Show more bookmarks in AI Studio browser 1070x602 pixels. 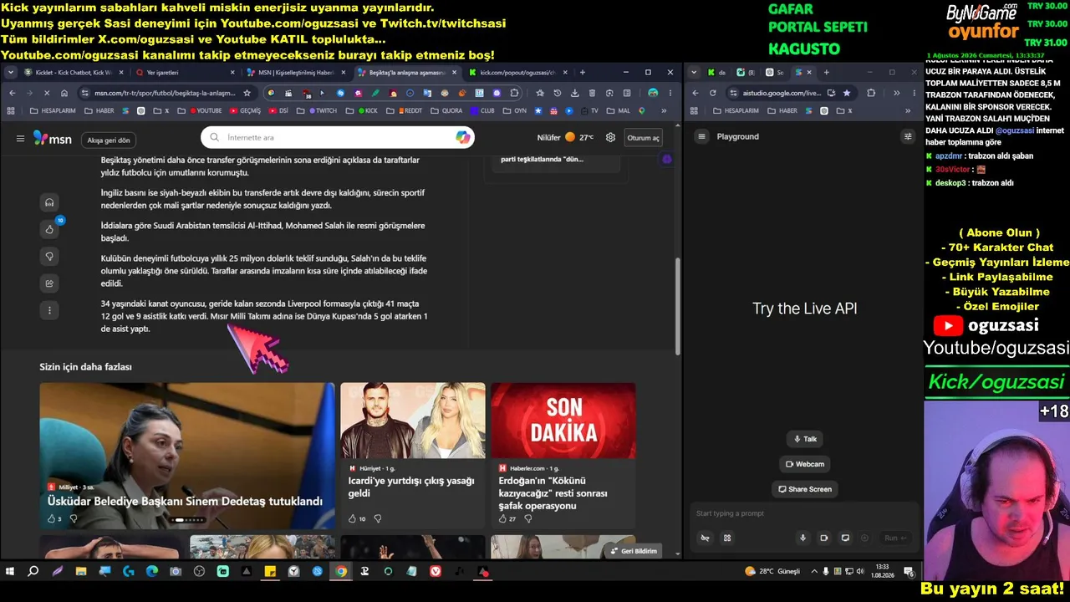(908, 110)
